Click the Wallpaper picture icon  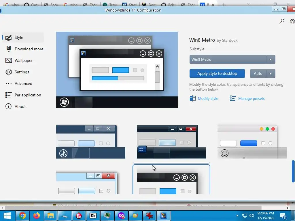tap(8, 60)
